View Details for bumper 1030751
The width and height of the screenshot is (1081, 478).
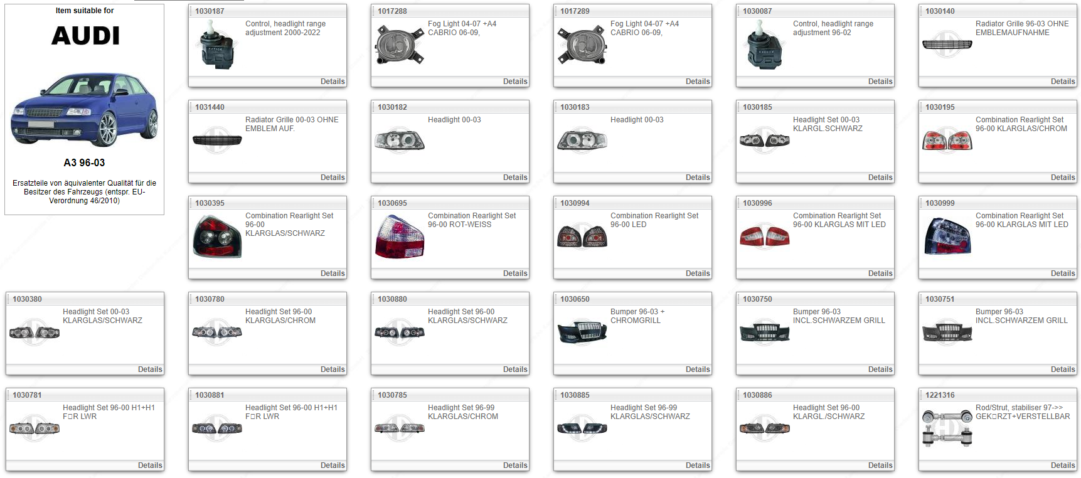(1062, 369)
